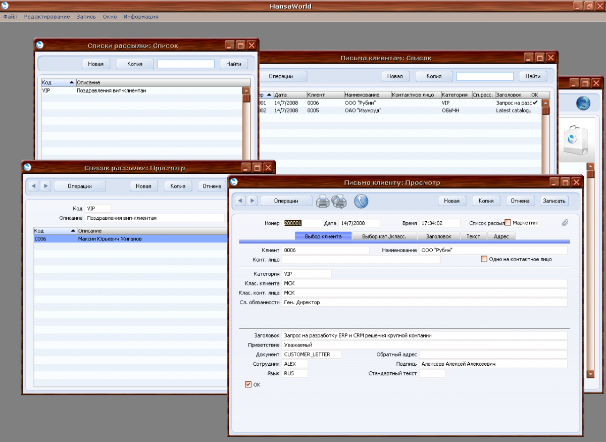This screenshot has height=442, width=606.
Task: Click Записать to save the client letter
Action: tap(554, 201)
